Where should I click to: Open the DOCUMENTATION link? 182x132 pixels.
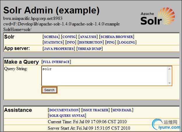[x=64, y=110]
